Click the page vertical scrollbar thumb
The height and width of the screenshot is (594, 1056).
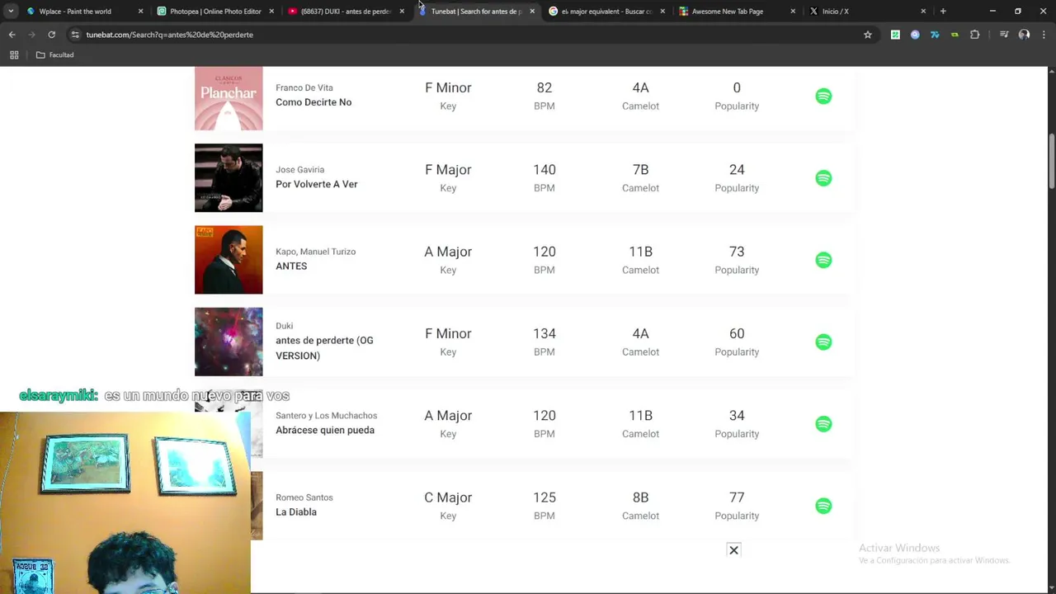(1052, 161)
